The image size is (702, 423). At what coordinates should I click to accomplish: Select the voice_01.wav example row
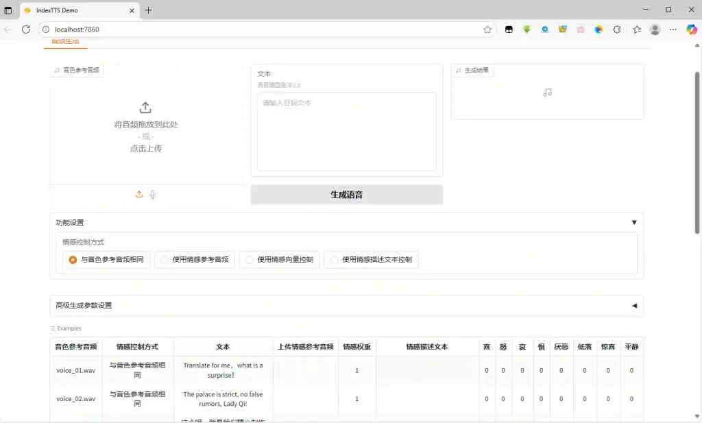point(77,370)
